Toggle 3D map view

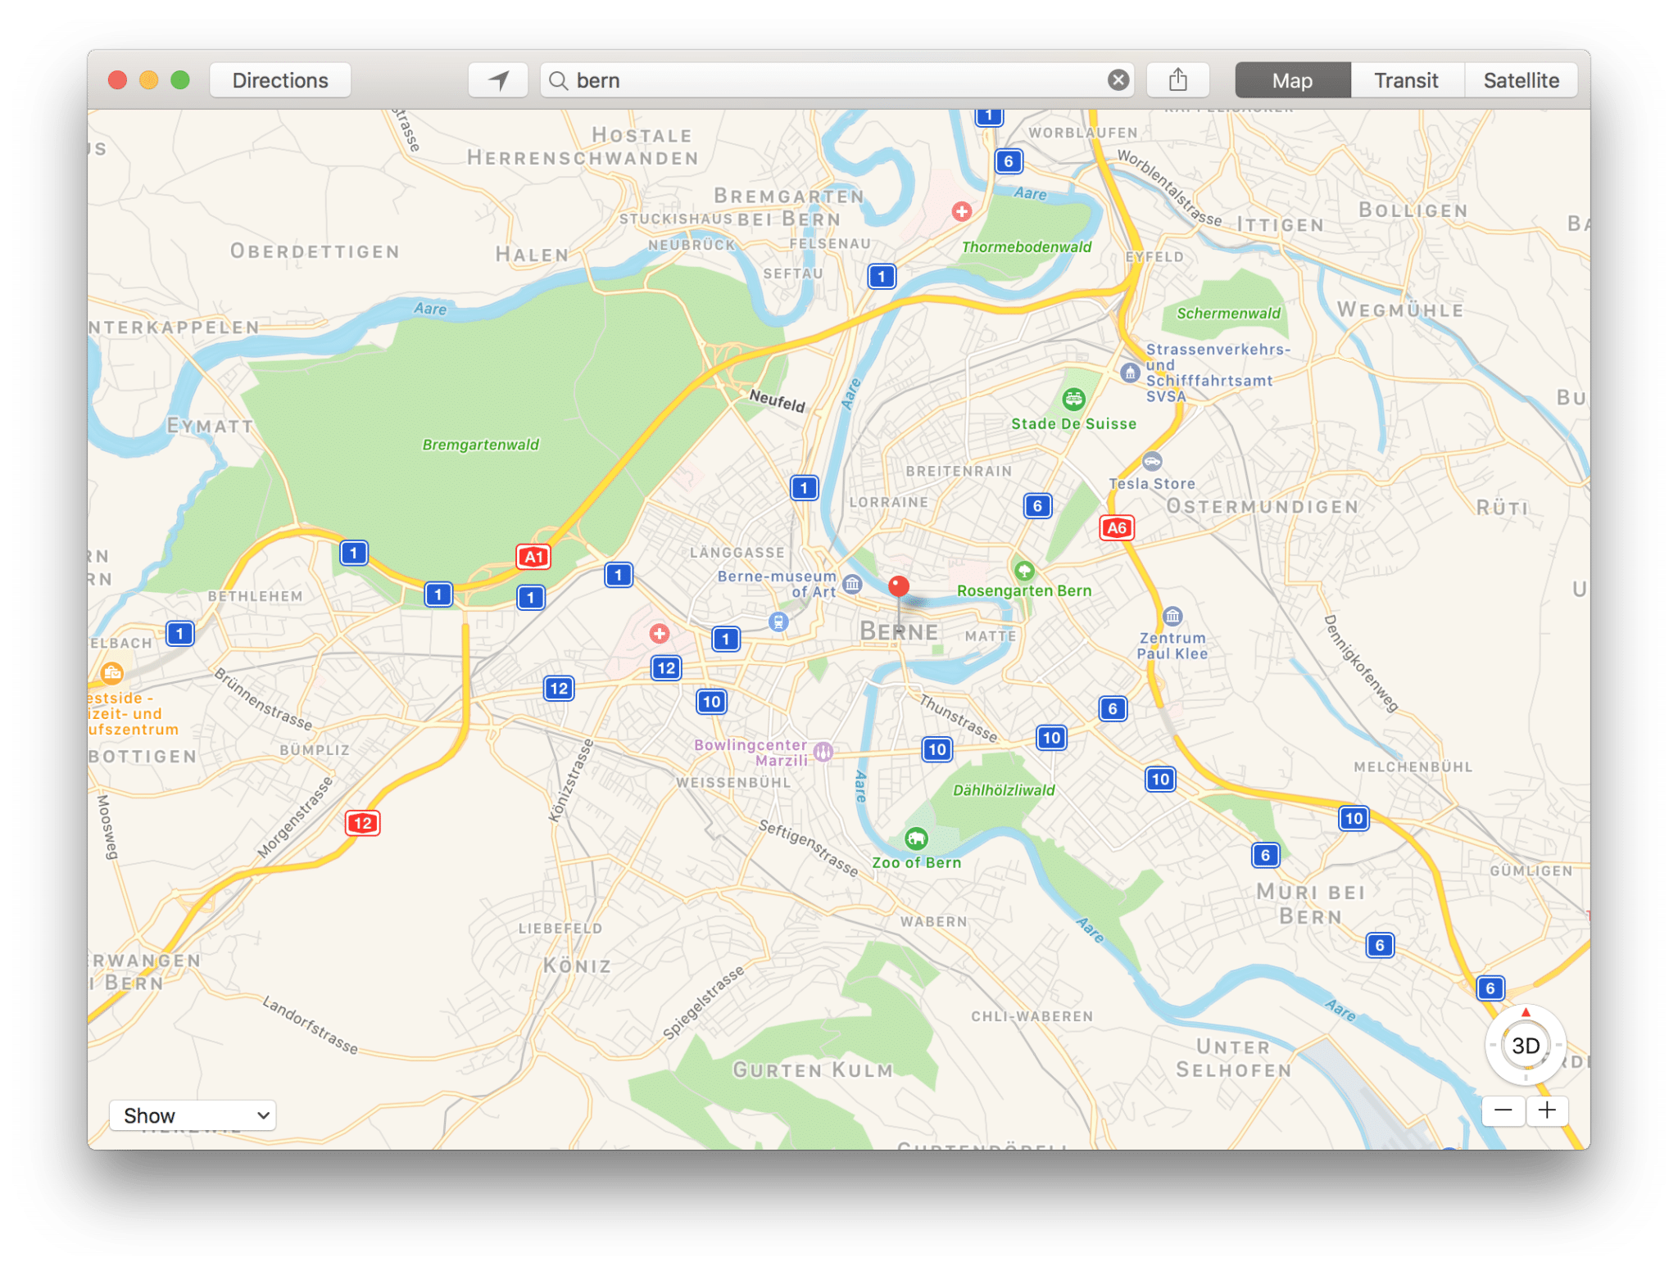click(1525, 1046)
